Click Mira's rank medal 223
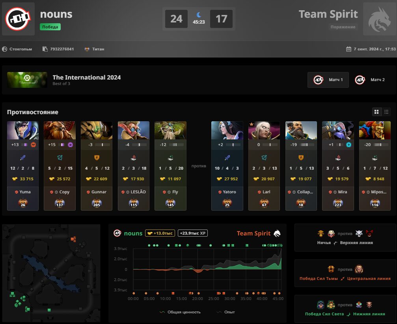This screenshot has width=397, height=324. pos(338,203)
